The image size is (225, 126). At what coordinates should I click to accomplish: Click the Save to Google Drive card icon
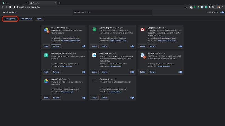tap(46, 81)
